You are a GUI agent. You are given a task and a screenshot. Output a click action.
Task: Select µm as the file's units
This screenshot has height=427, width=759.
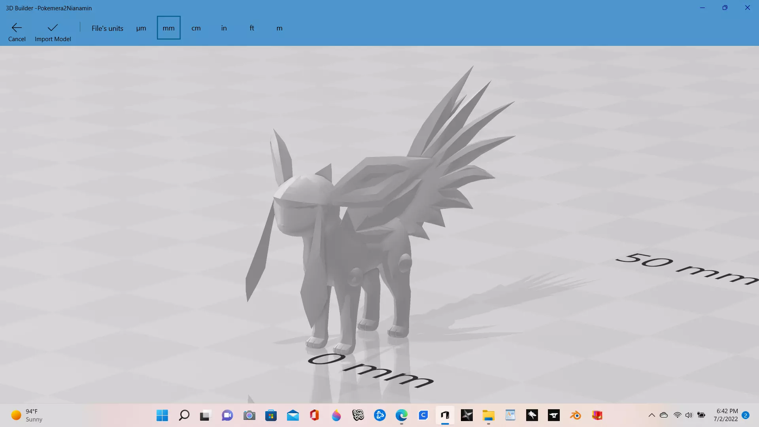[x=141, y=28]
